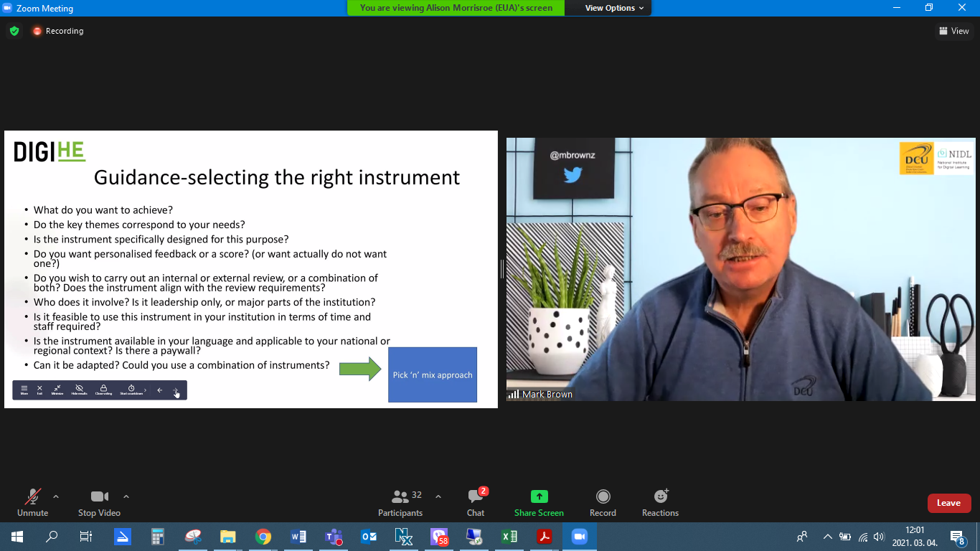The width and height of the screenshot is (980, 551).
Task: Open Excel from the Windows taskbar
Action: pyautogui.click(x=509, y=537)
